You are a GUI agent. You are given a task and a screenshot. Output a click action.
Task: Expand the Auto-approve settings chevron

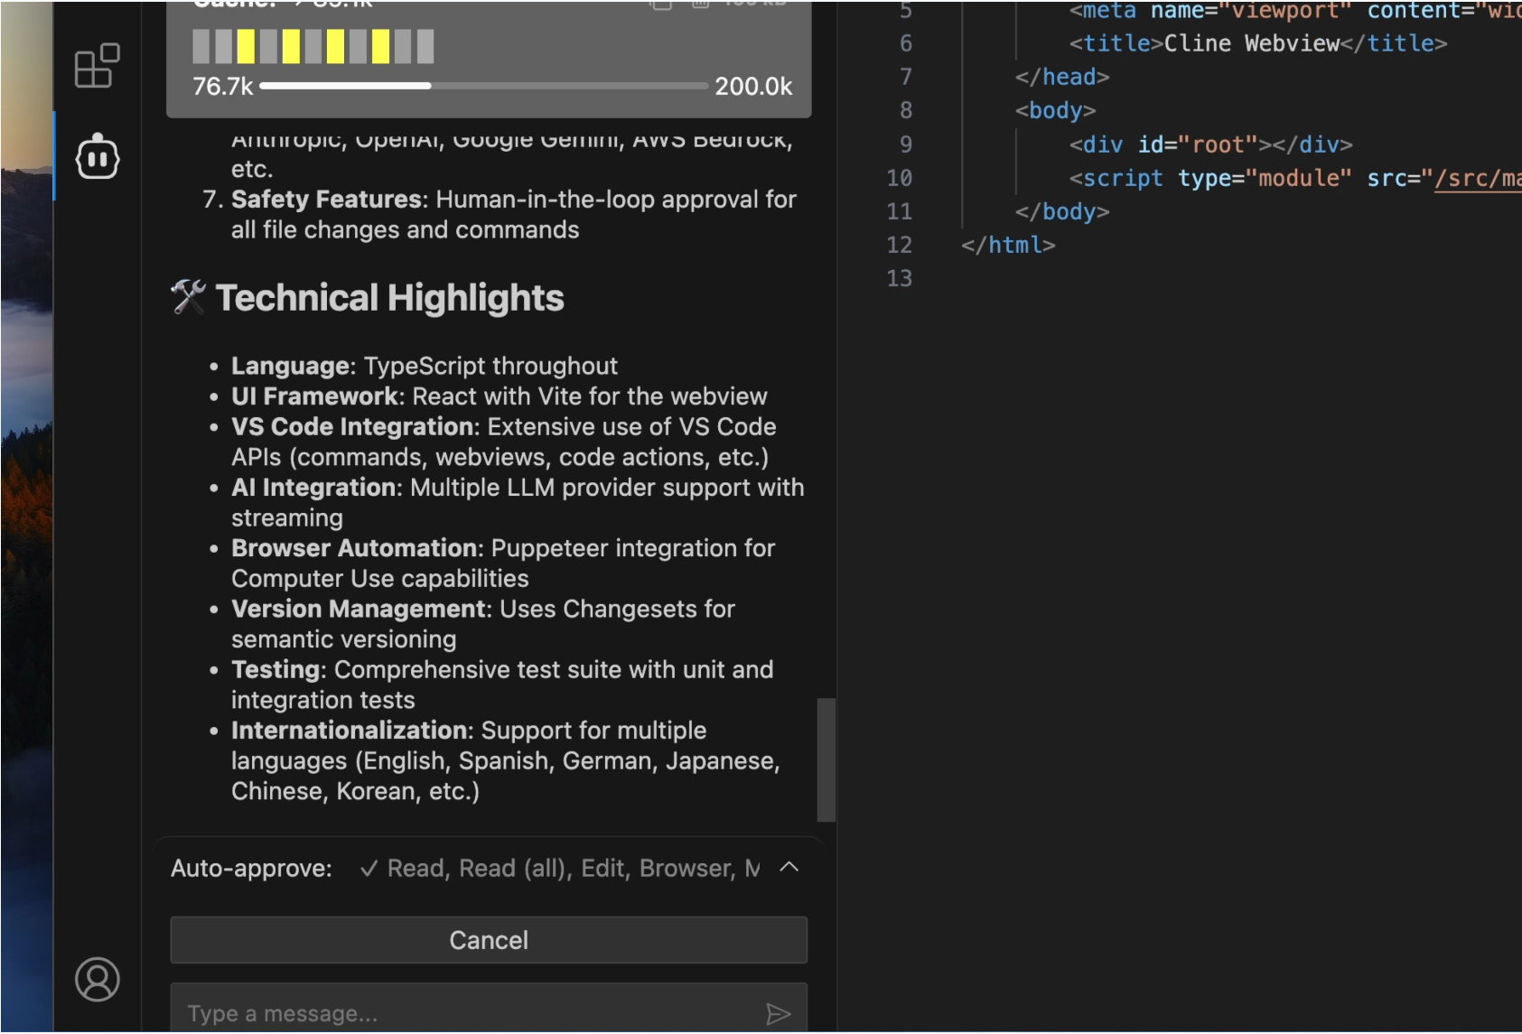[789, 867]
